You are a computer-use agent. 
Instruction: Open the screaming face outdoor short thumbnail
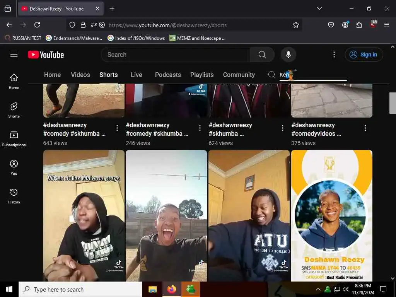click(166, 216)
